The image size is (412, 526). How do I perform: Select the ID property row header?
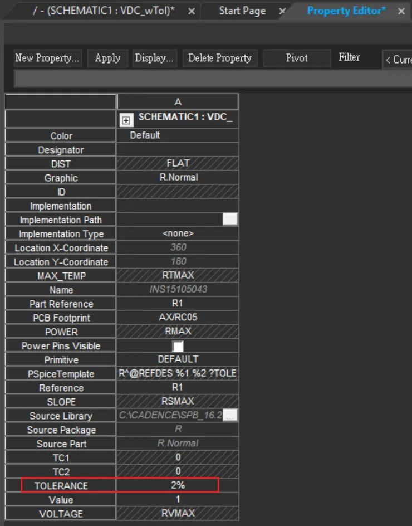click(x=61, y=192)
